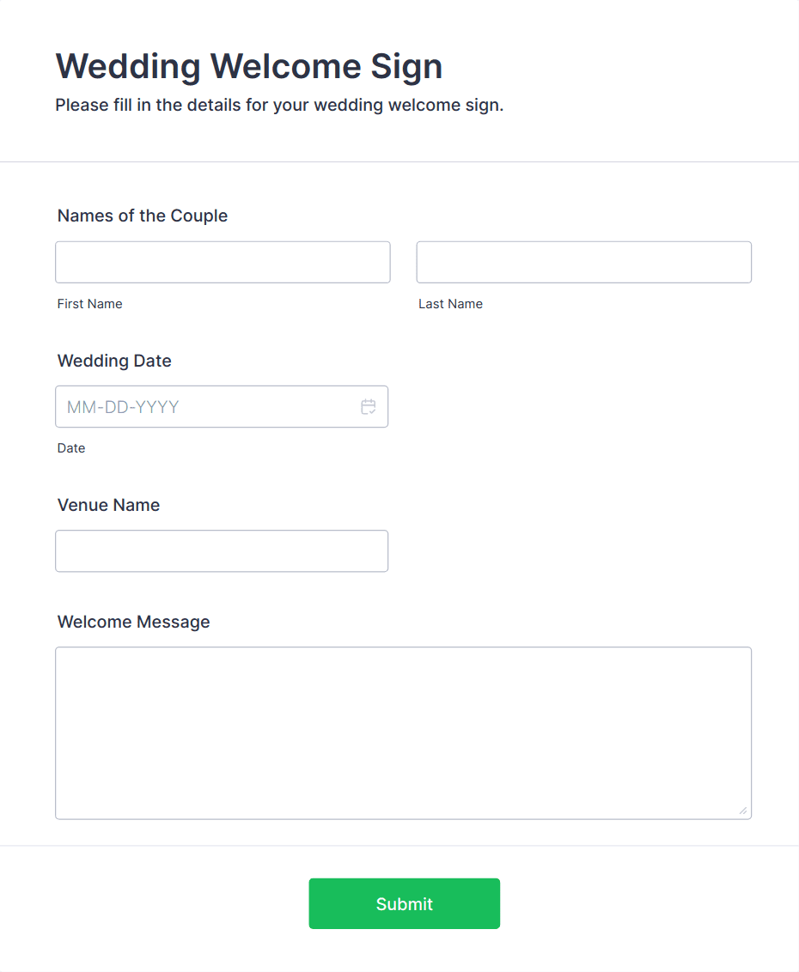Click the Welcome Message section label
This screenshot has height=972, width=799.
point(133,622)
